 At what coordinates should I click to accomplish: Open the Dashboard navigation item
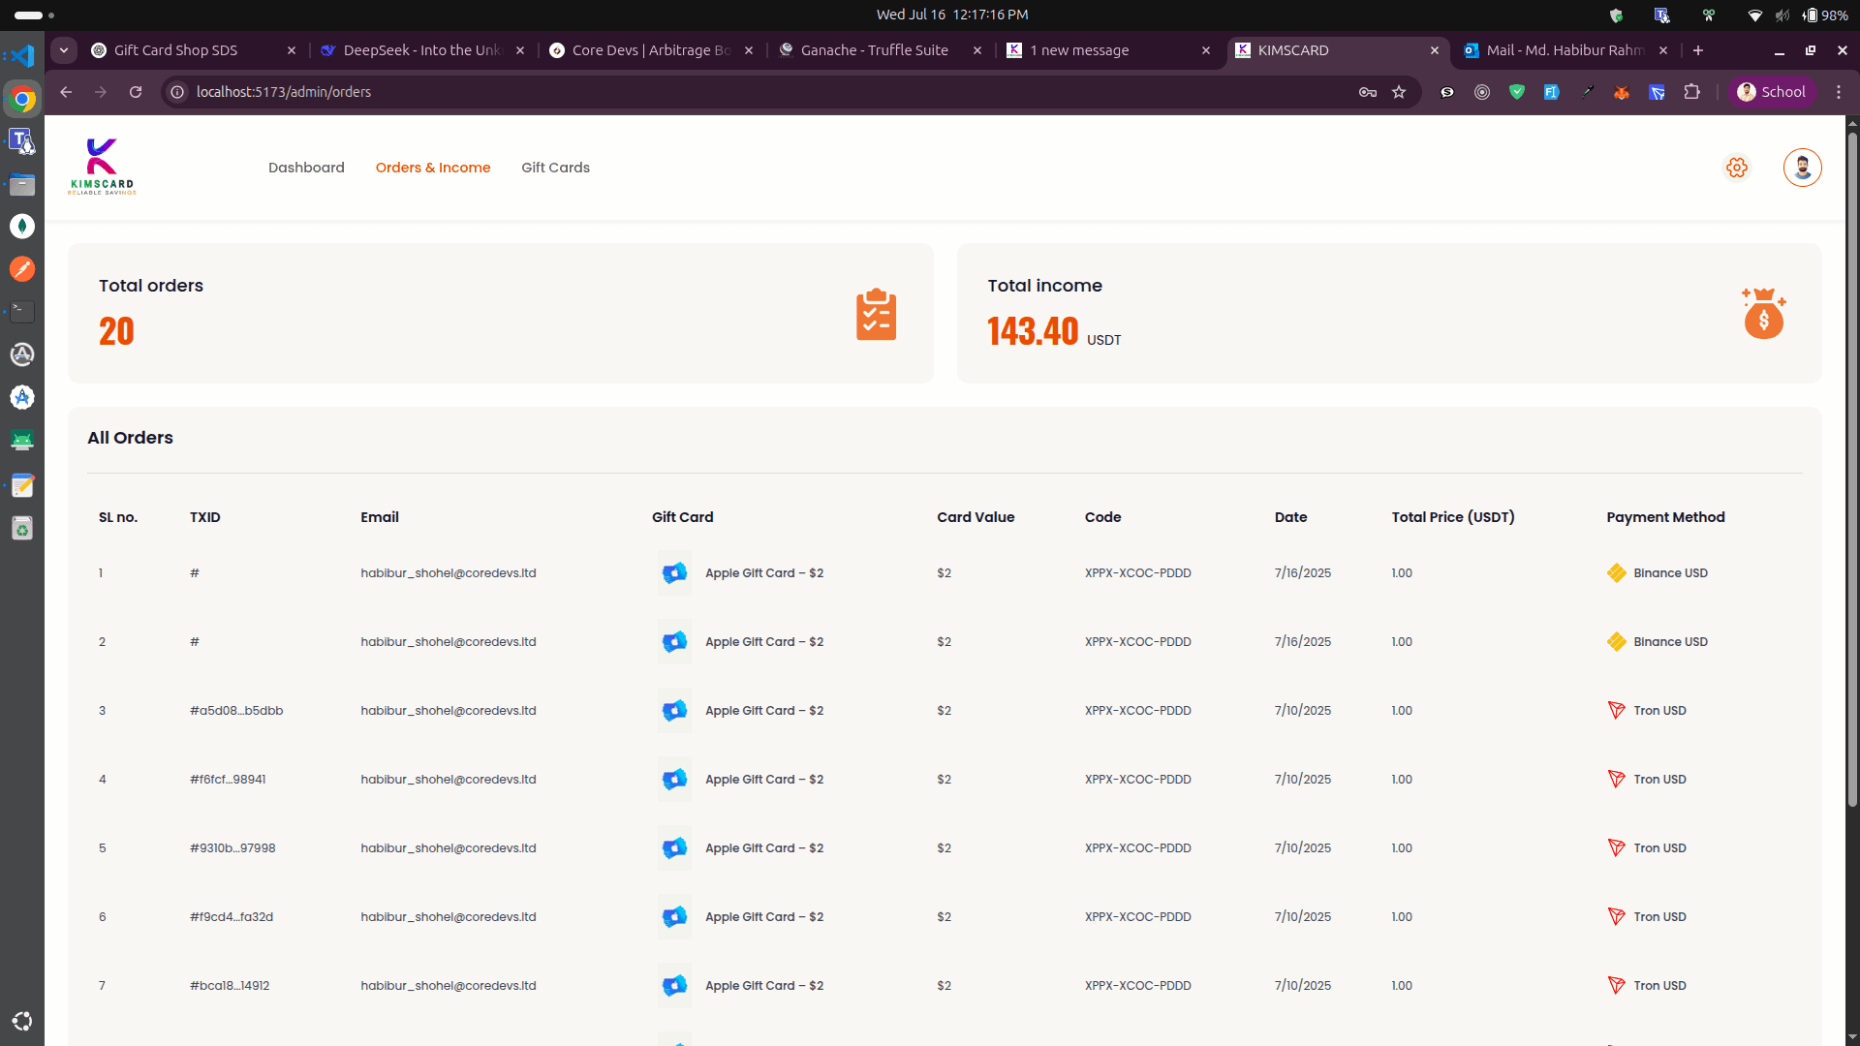click(306, 168)
